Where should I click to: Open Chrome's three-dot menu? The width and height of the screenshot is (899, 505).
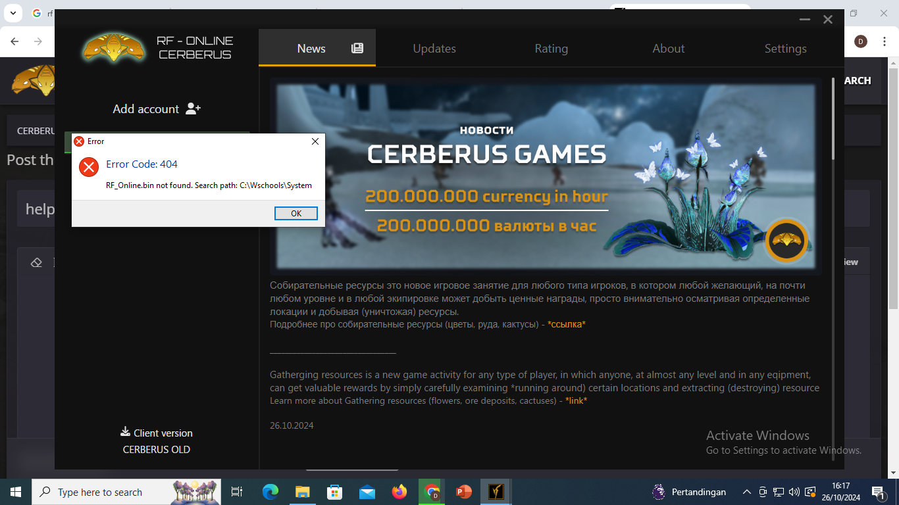[884, 41]
